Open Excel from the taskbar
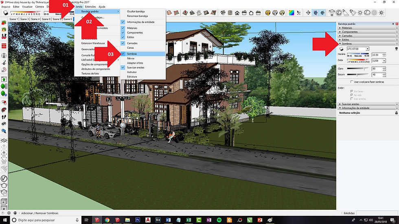This screenshot has width=399, height=224. click(x=189, y=220)
